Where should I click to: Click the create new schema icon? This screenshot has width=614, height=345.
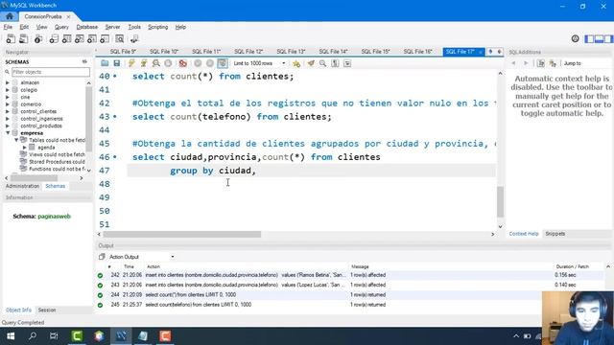pyautogui.click(x=54, y=38)
